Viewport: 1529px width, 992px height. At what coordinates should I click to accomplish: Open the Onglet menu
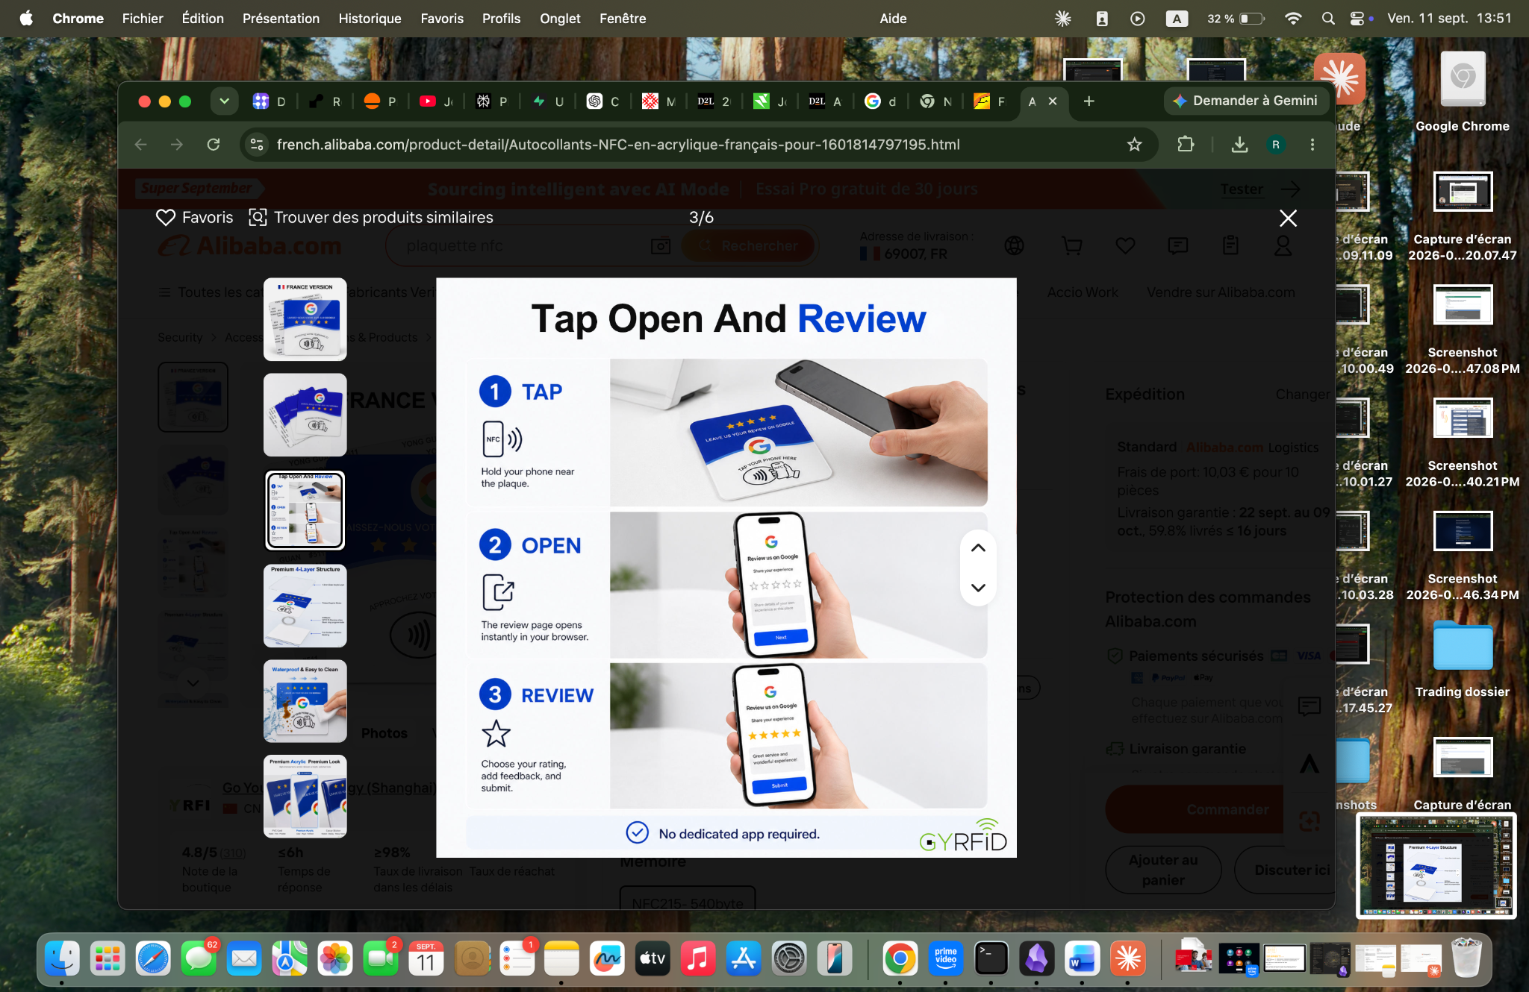coord(560,19)
